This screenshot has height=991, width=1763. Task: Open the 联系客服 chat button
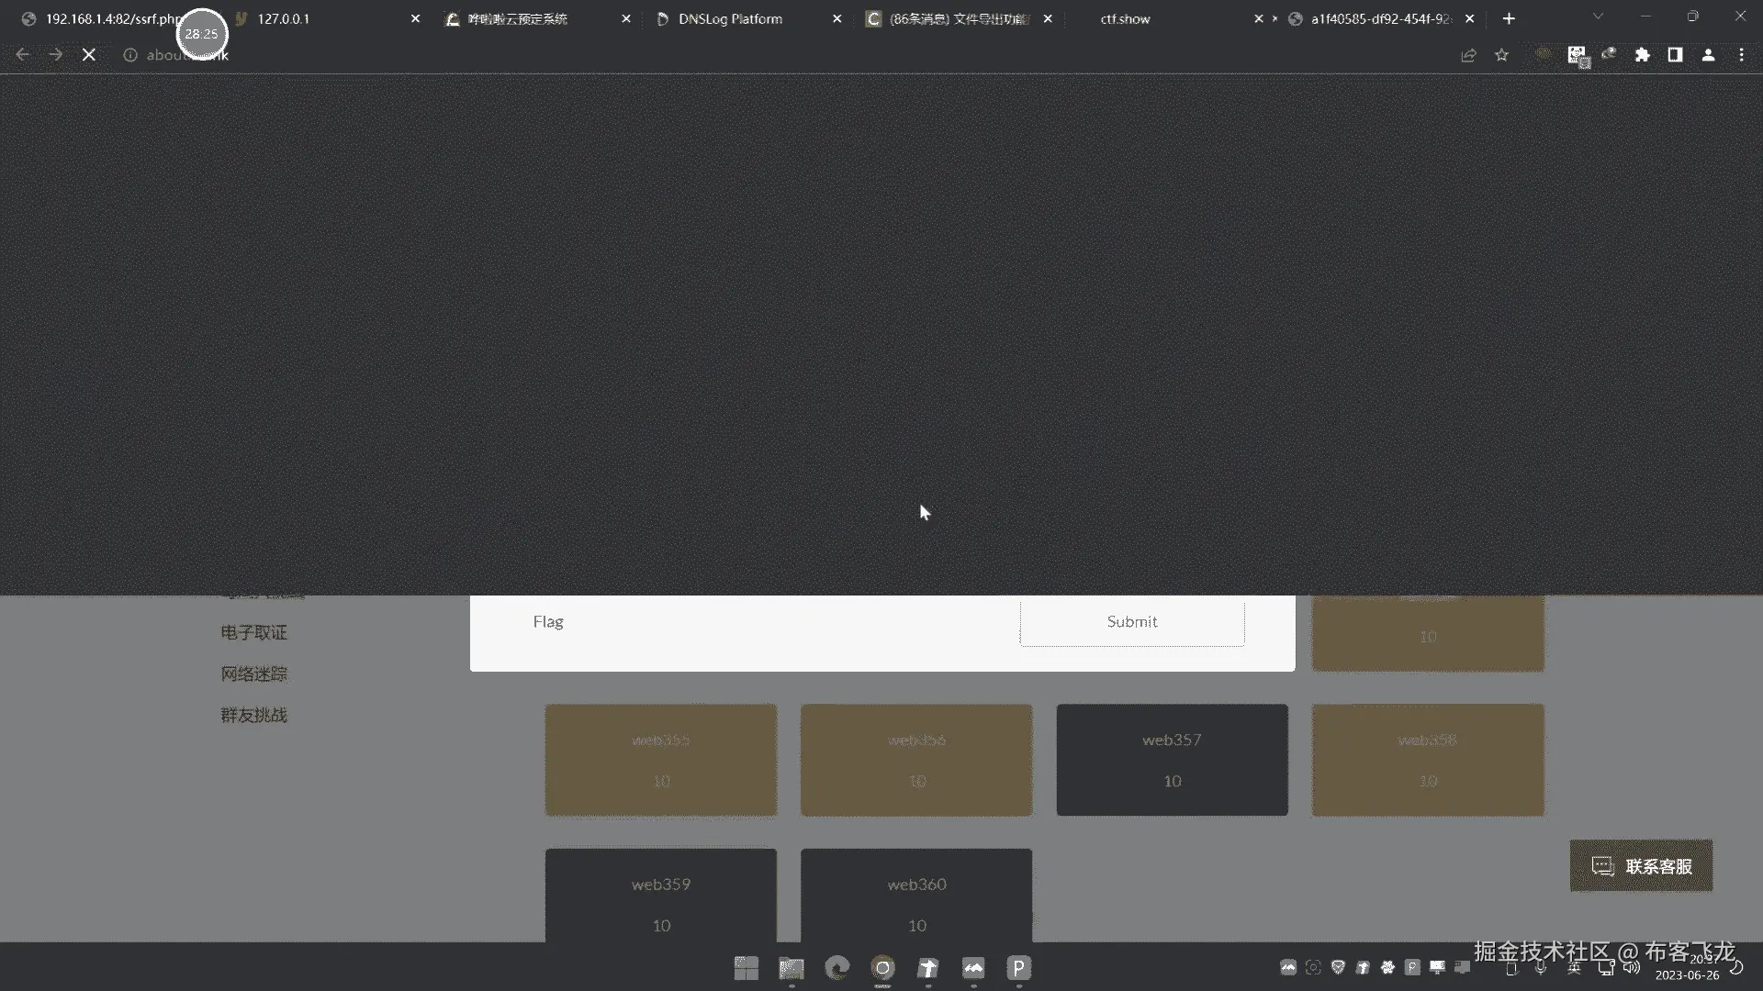1641,866
